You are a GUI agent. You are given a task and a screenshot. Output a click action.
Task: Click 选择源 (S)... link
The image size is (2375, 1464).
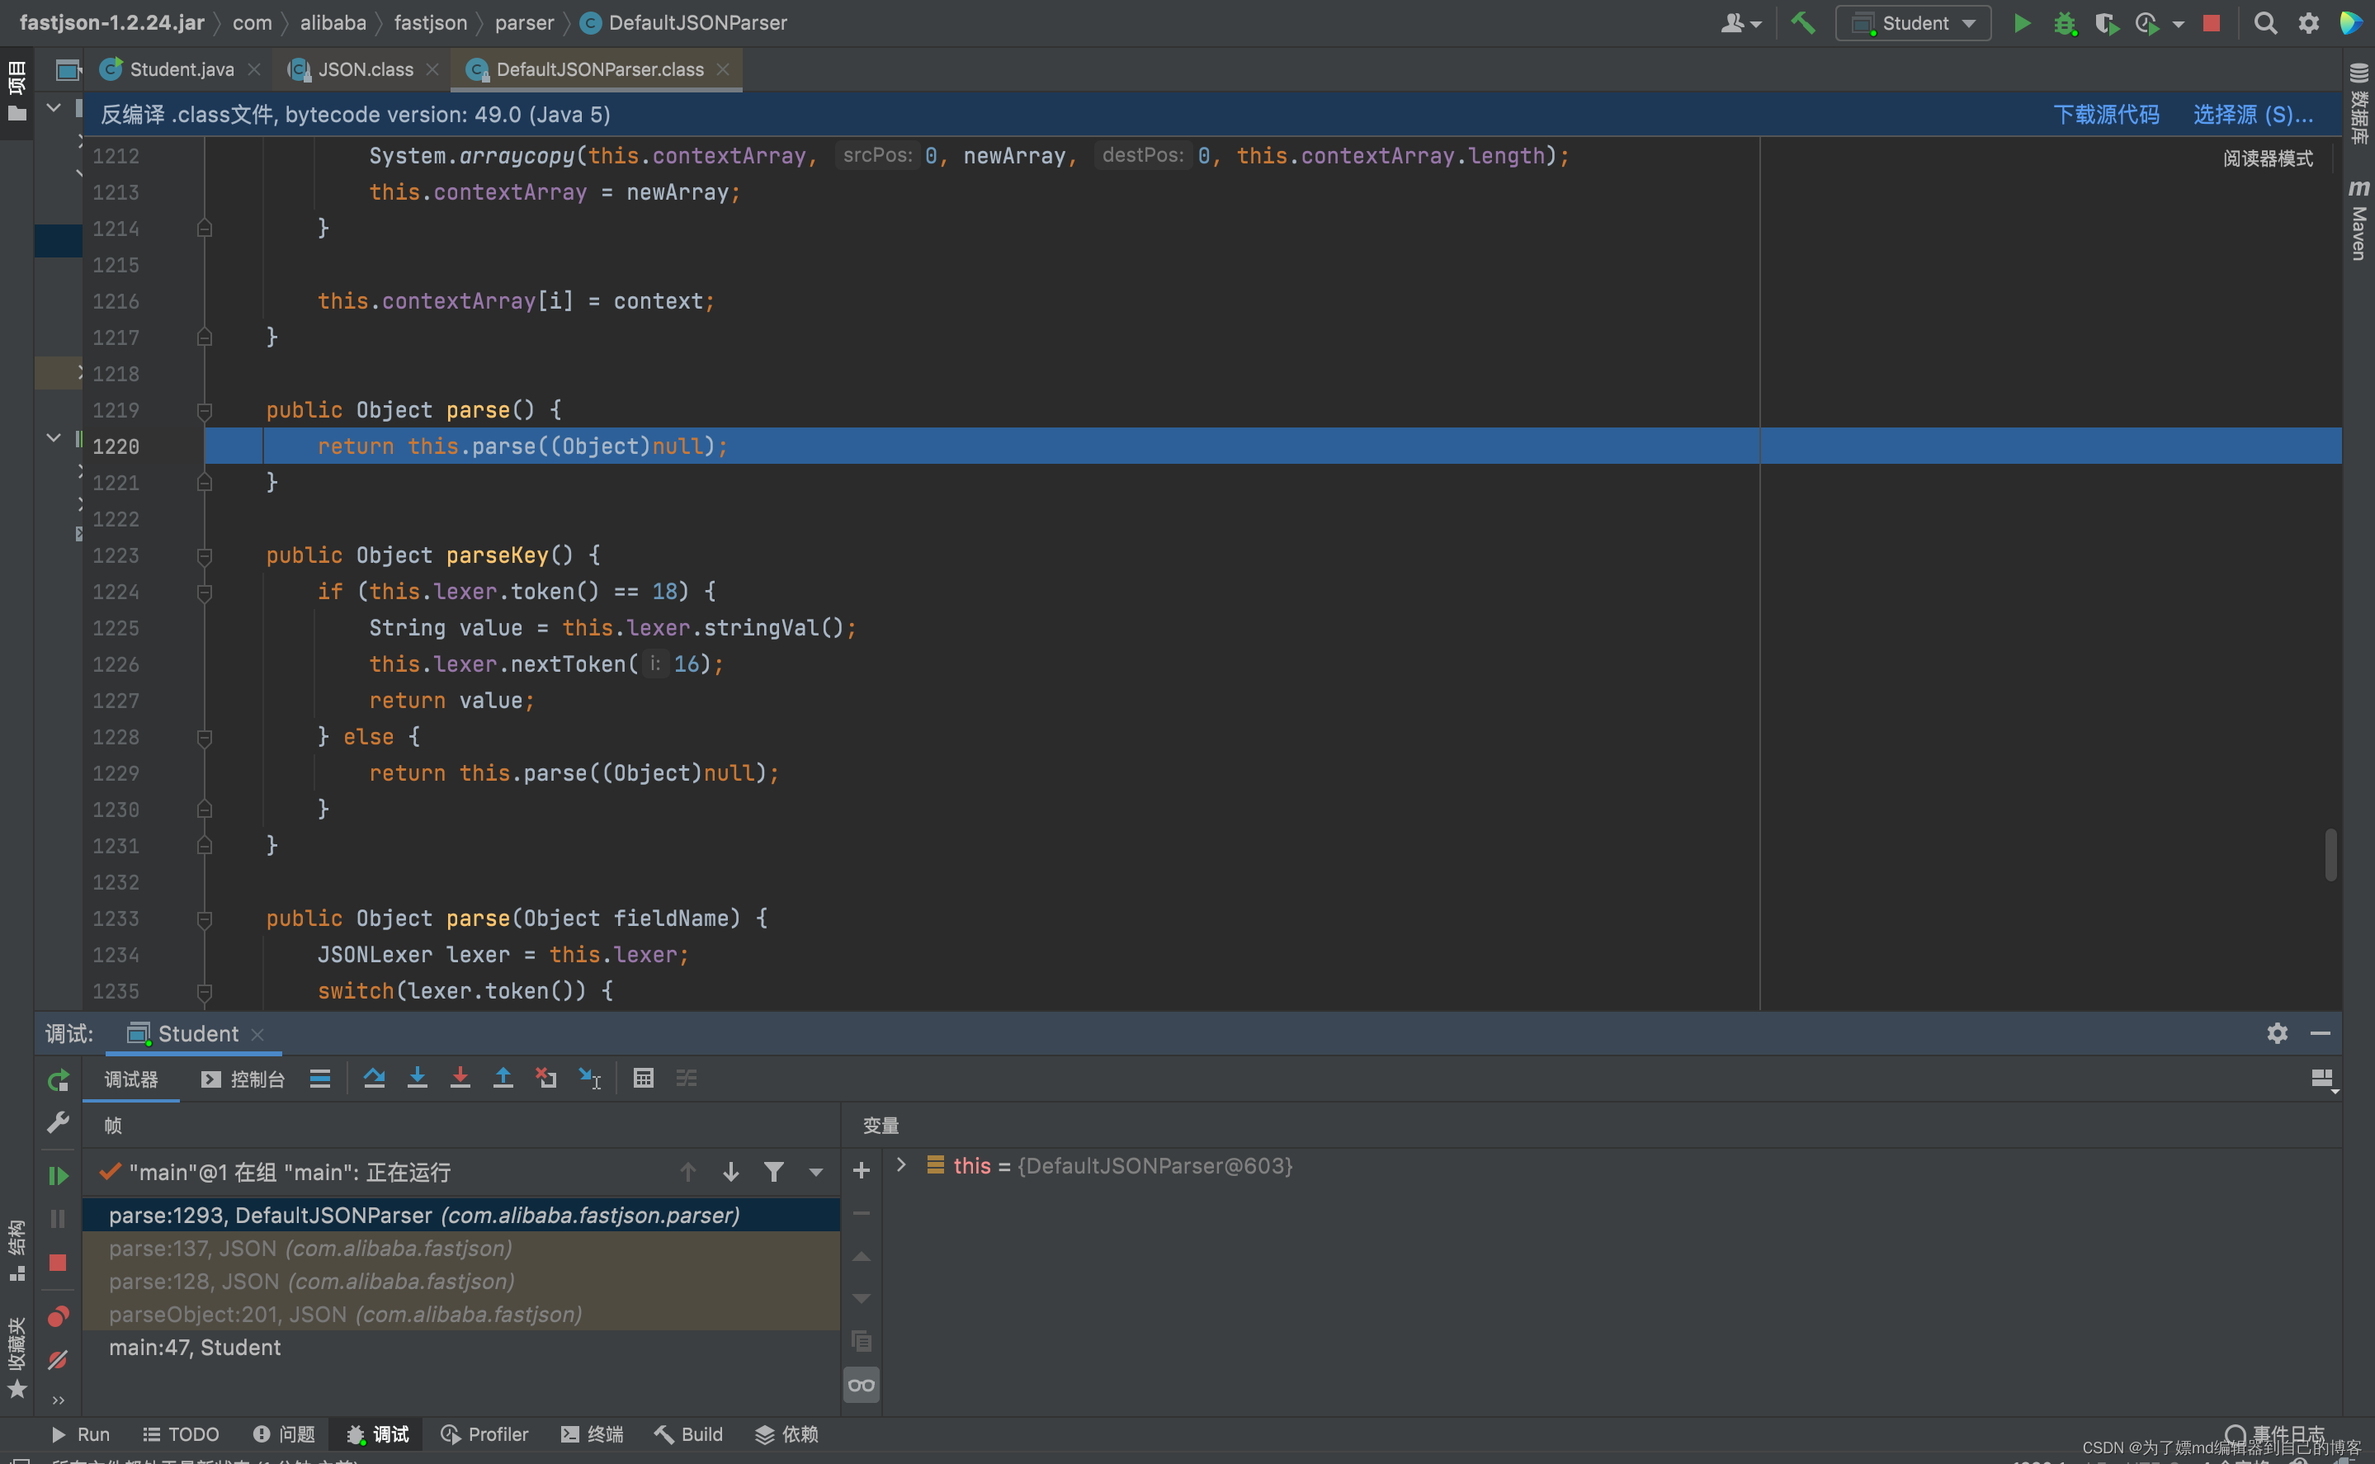(x=2253, y=114)
